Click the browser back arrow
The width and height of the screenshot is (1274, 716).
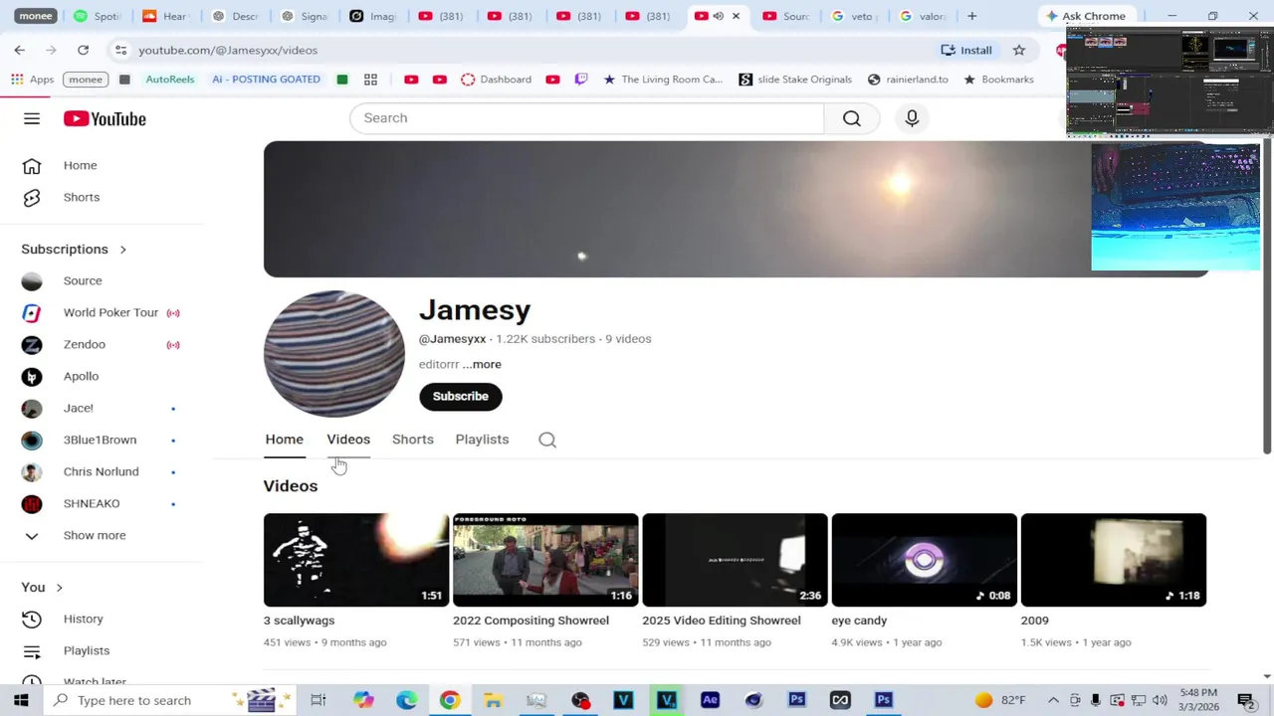(20, 50)
